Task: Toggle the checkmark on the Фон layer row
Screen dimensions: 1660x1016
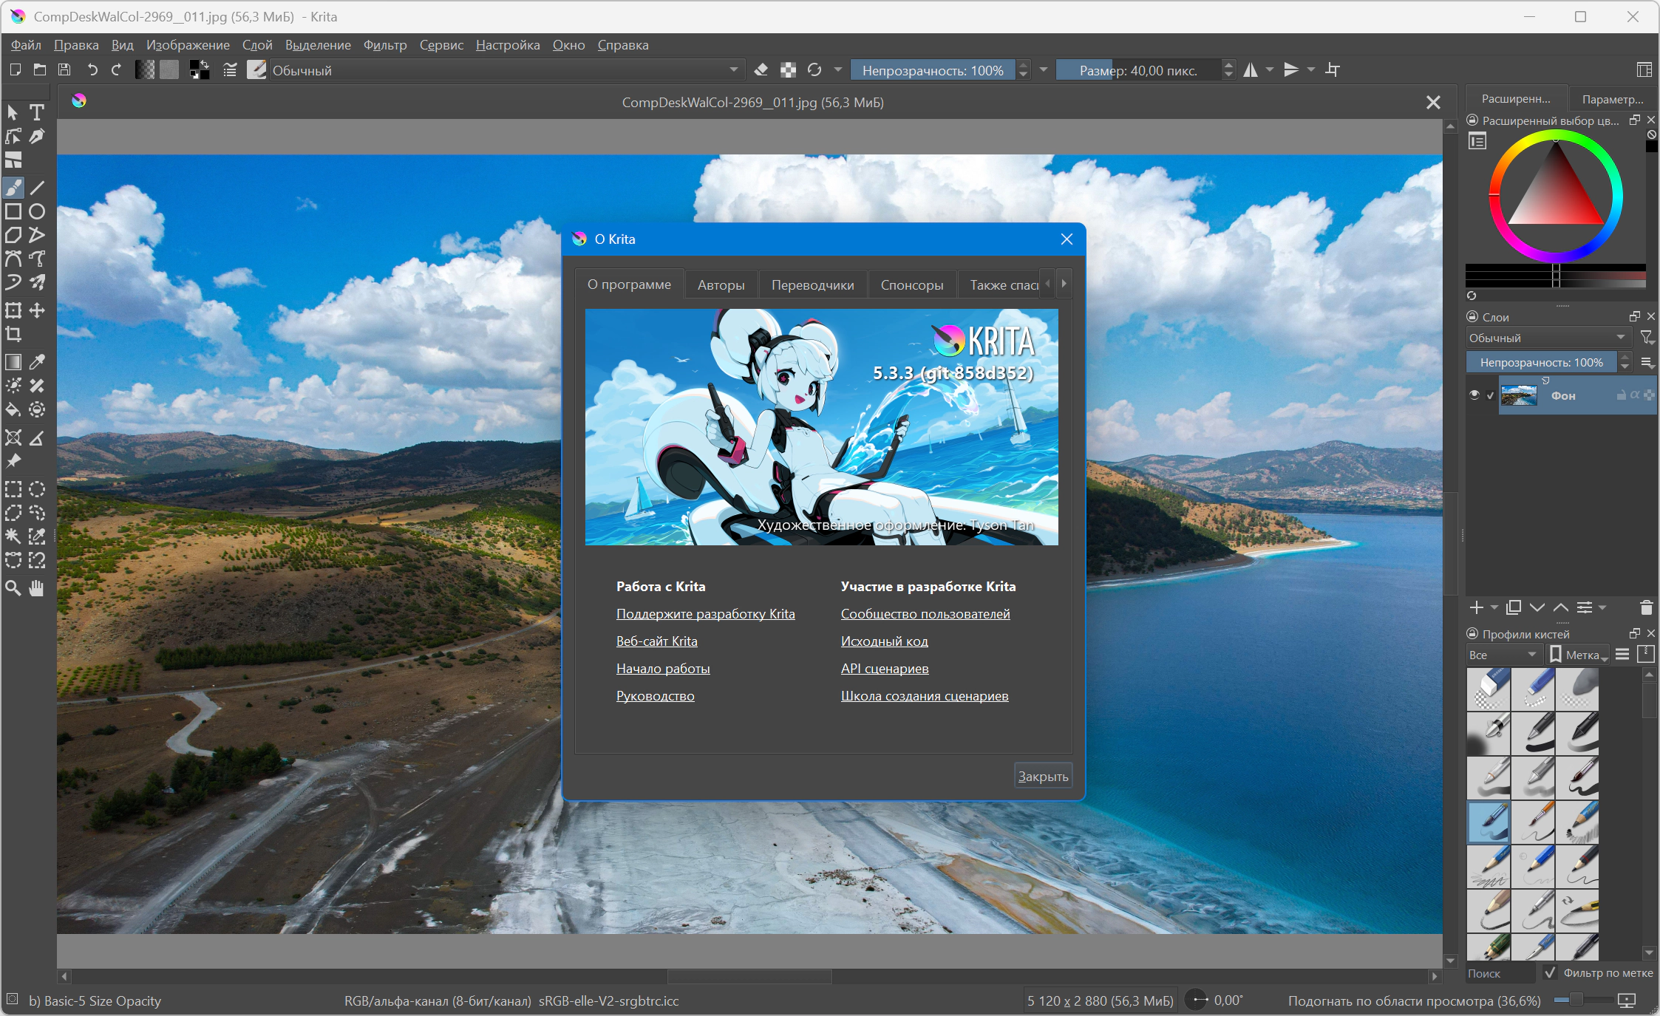Action: [x=1490, y=395]
